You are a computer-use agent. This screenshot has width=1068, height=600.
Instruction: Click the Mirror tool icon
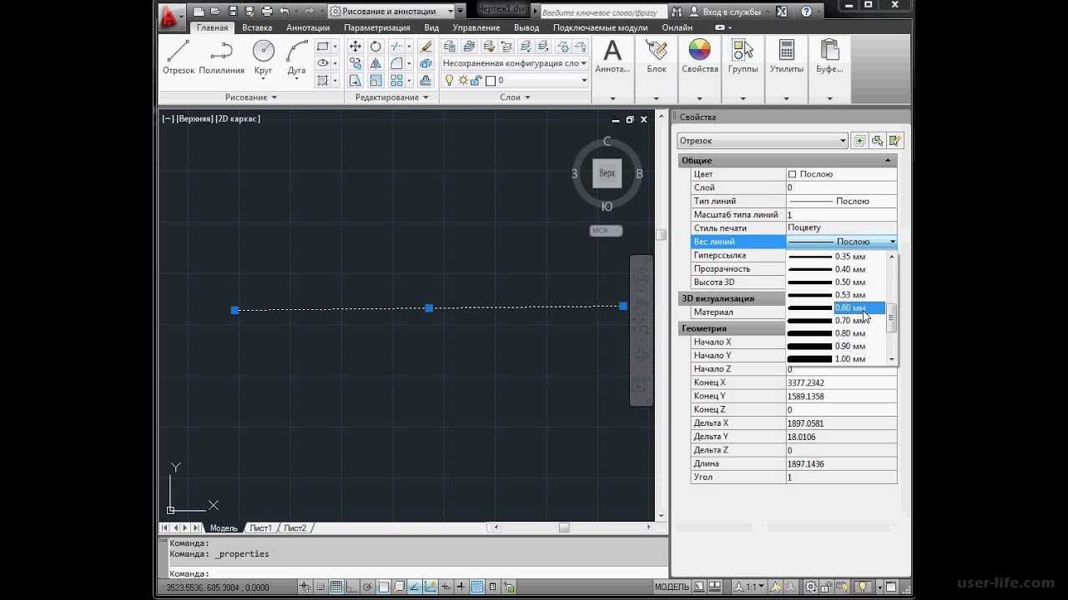click(x=375, y=63)
